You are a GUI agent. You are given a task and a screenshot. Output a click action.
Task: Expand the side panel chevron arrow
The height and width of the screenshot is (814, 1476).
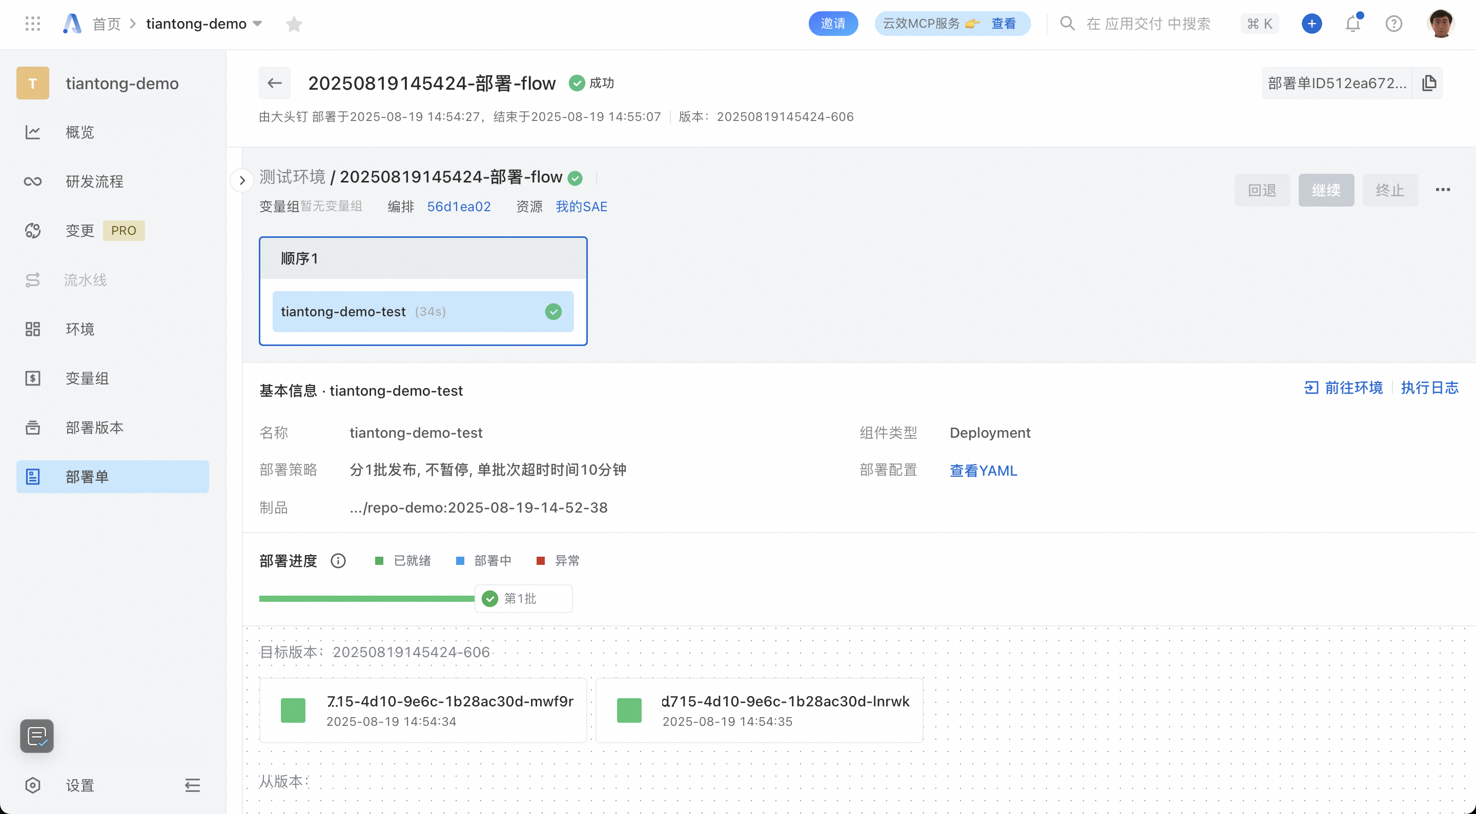242,180
